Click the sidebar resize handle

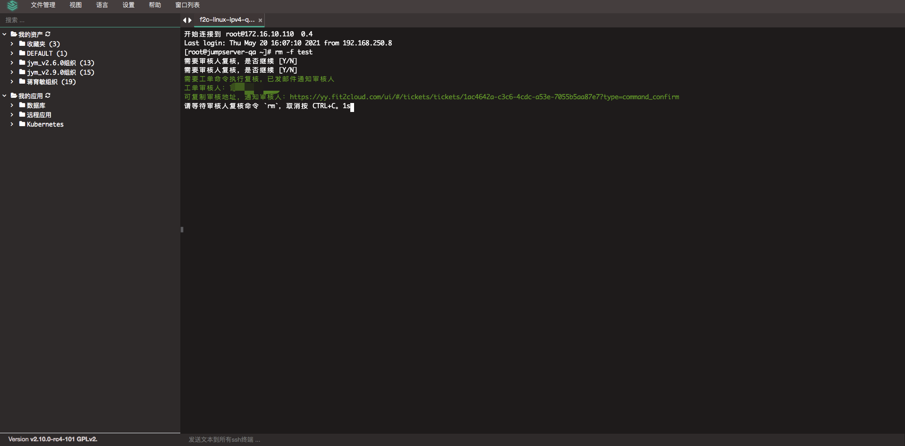click(x=182, y=230)
